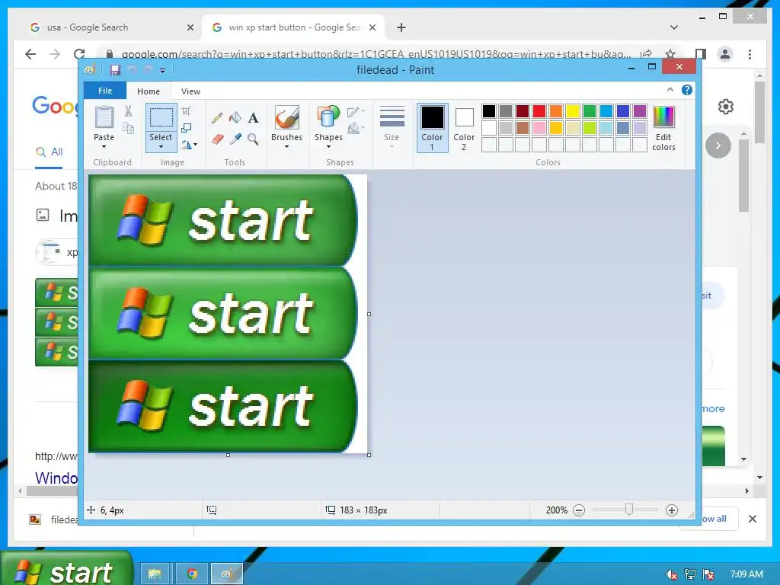Click the Save icon in Paint title bar
This screenshot has height=585, width=780.
tap(115, 70)
